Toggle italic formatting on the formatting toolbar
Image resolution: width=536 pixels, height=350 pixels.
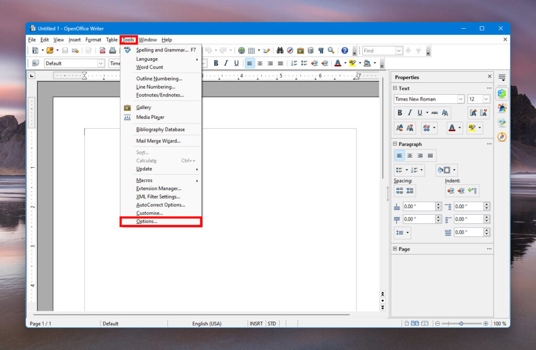pos(226,63)
